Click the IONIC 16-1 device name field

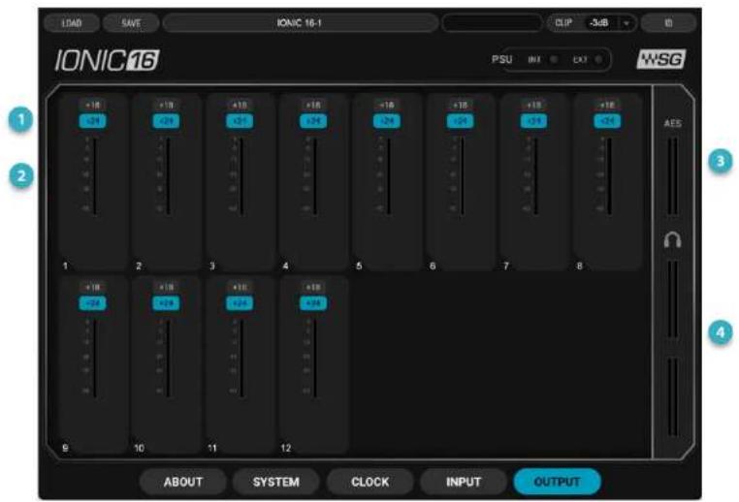click(x=301, y=22)
